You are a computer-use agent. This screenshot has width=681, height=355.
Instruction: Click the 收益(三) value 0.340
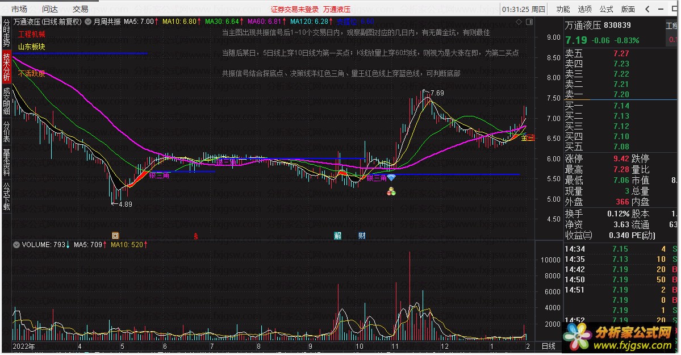click(x=619, y=236)
